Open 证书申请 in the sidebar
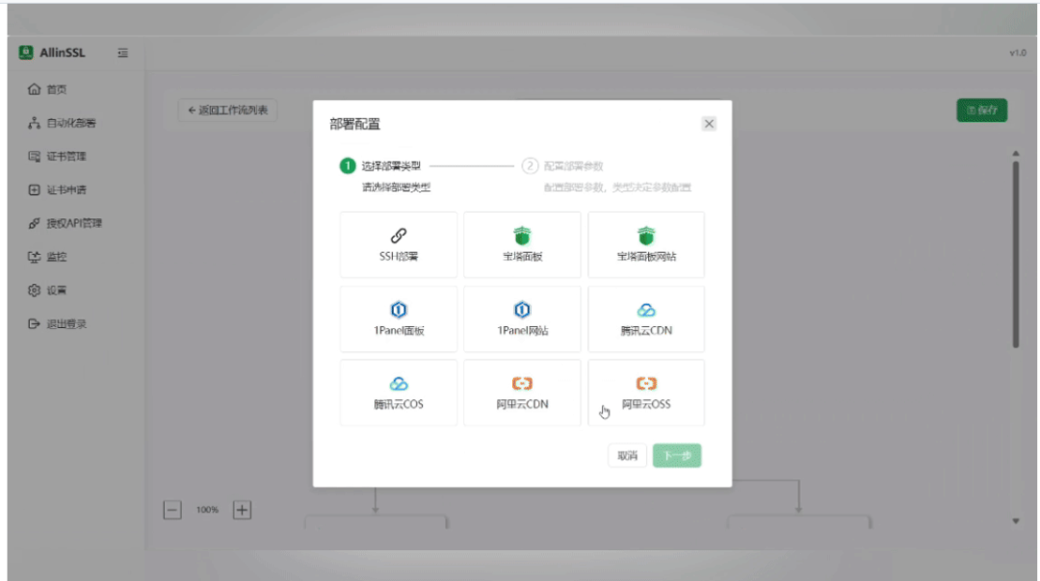Image resolution: width=1040 pixels, height=581 pixels. pyautogui.click(x=57, y=190)
